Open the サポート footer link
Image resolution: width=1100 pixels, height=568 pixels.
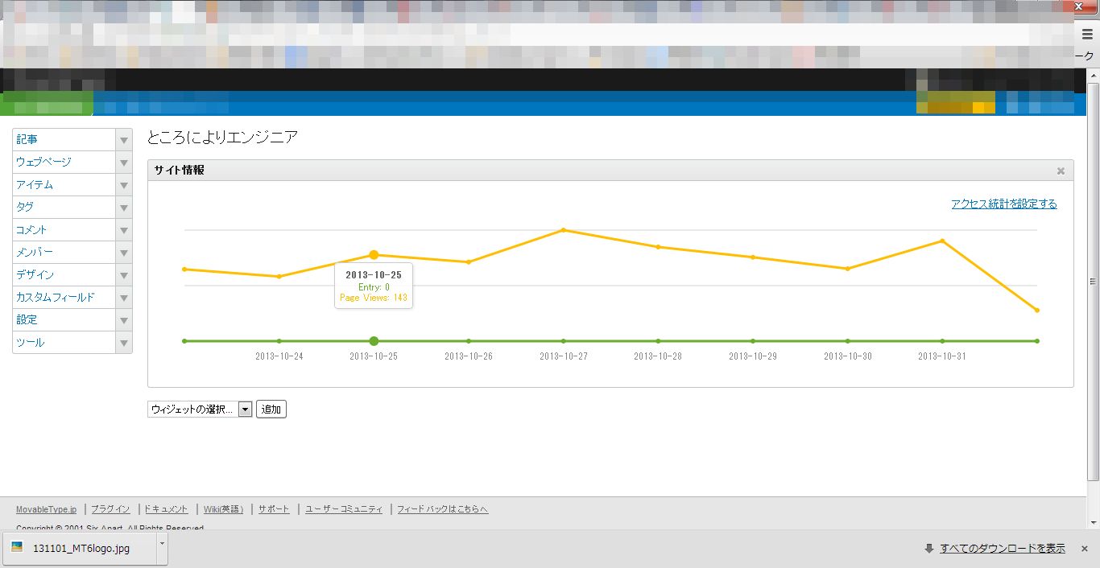point(274,509)
